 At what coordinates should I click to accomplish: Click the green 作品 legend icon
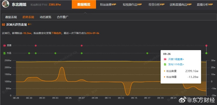4,53
